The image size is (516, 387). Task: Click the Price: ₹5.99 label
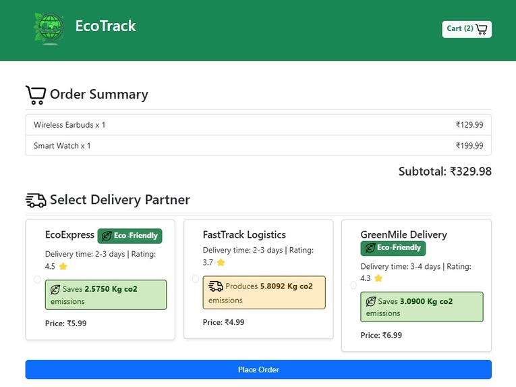(x=66, y=324)
